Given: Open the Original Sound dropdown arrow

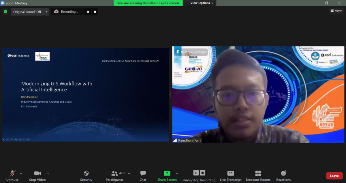Looking at the screenshot, I should [46, 12].
